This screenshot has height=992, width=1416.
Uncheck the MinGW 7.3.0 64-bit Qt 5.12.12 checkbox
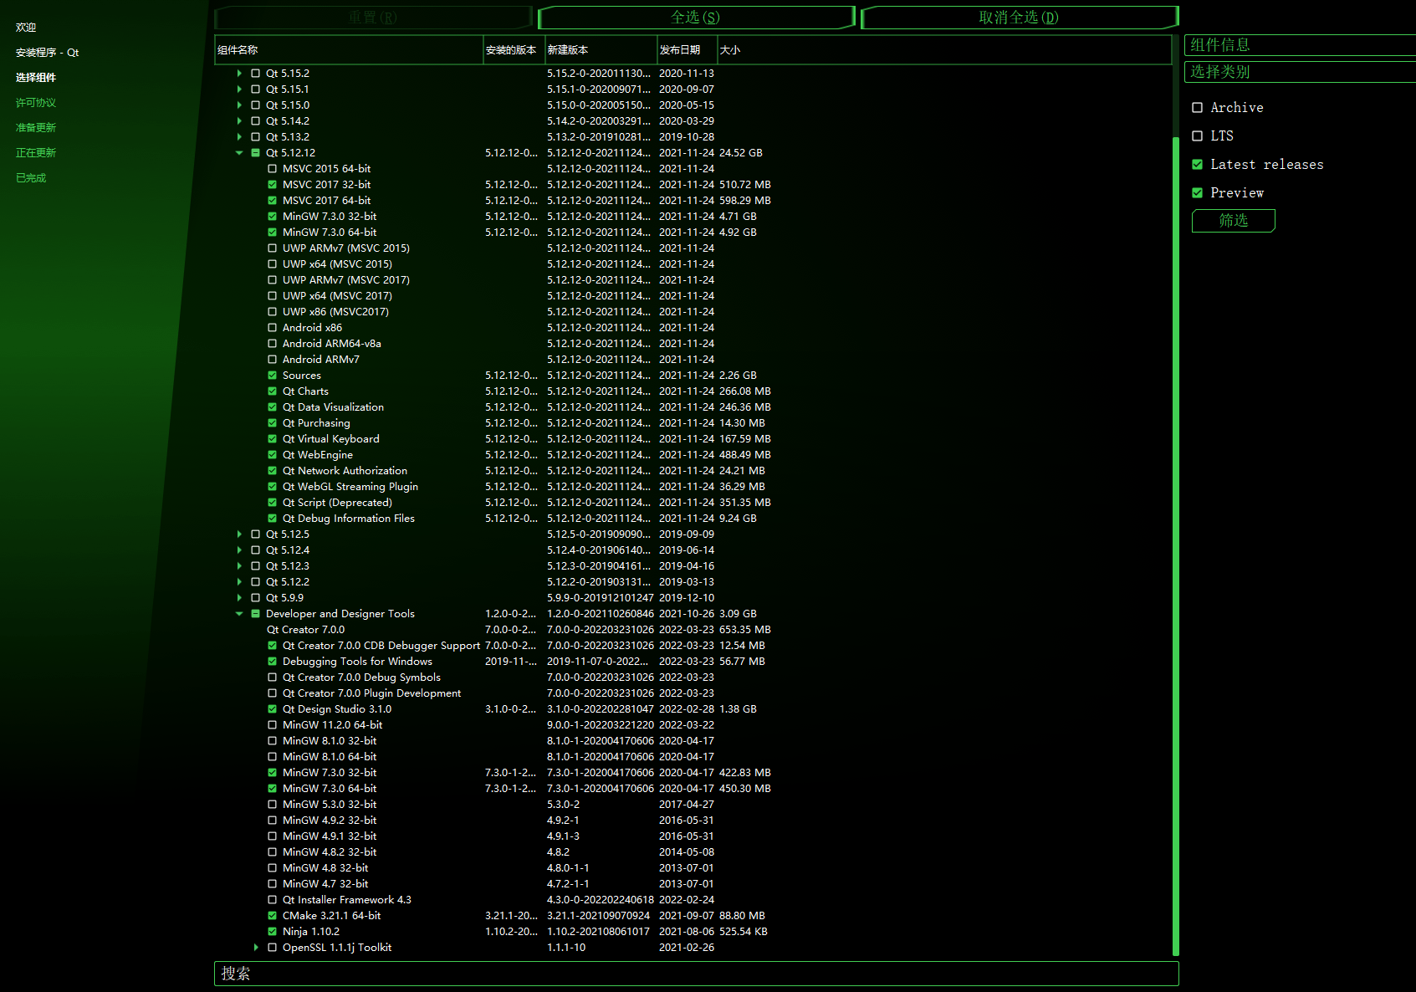(272, 233)
